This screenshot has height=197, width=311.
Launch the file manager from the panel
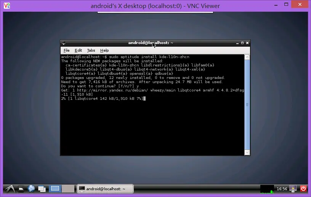[x=21, y=189]
